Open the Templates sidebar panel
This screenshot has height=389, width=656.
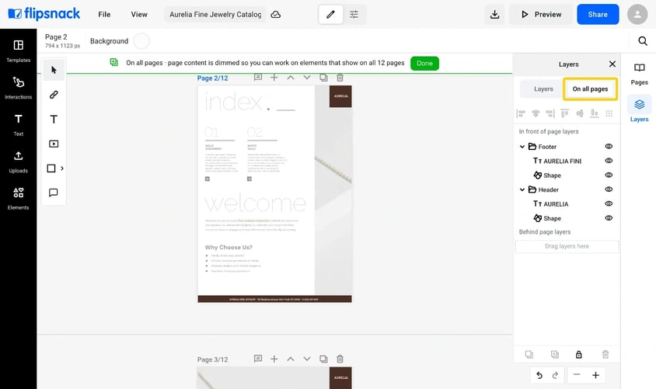(18, 51)
